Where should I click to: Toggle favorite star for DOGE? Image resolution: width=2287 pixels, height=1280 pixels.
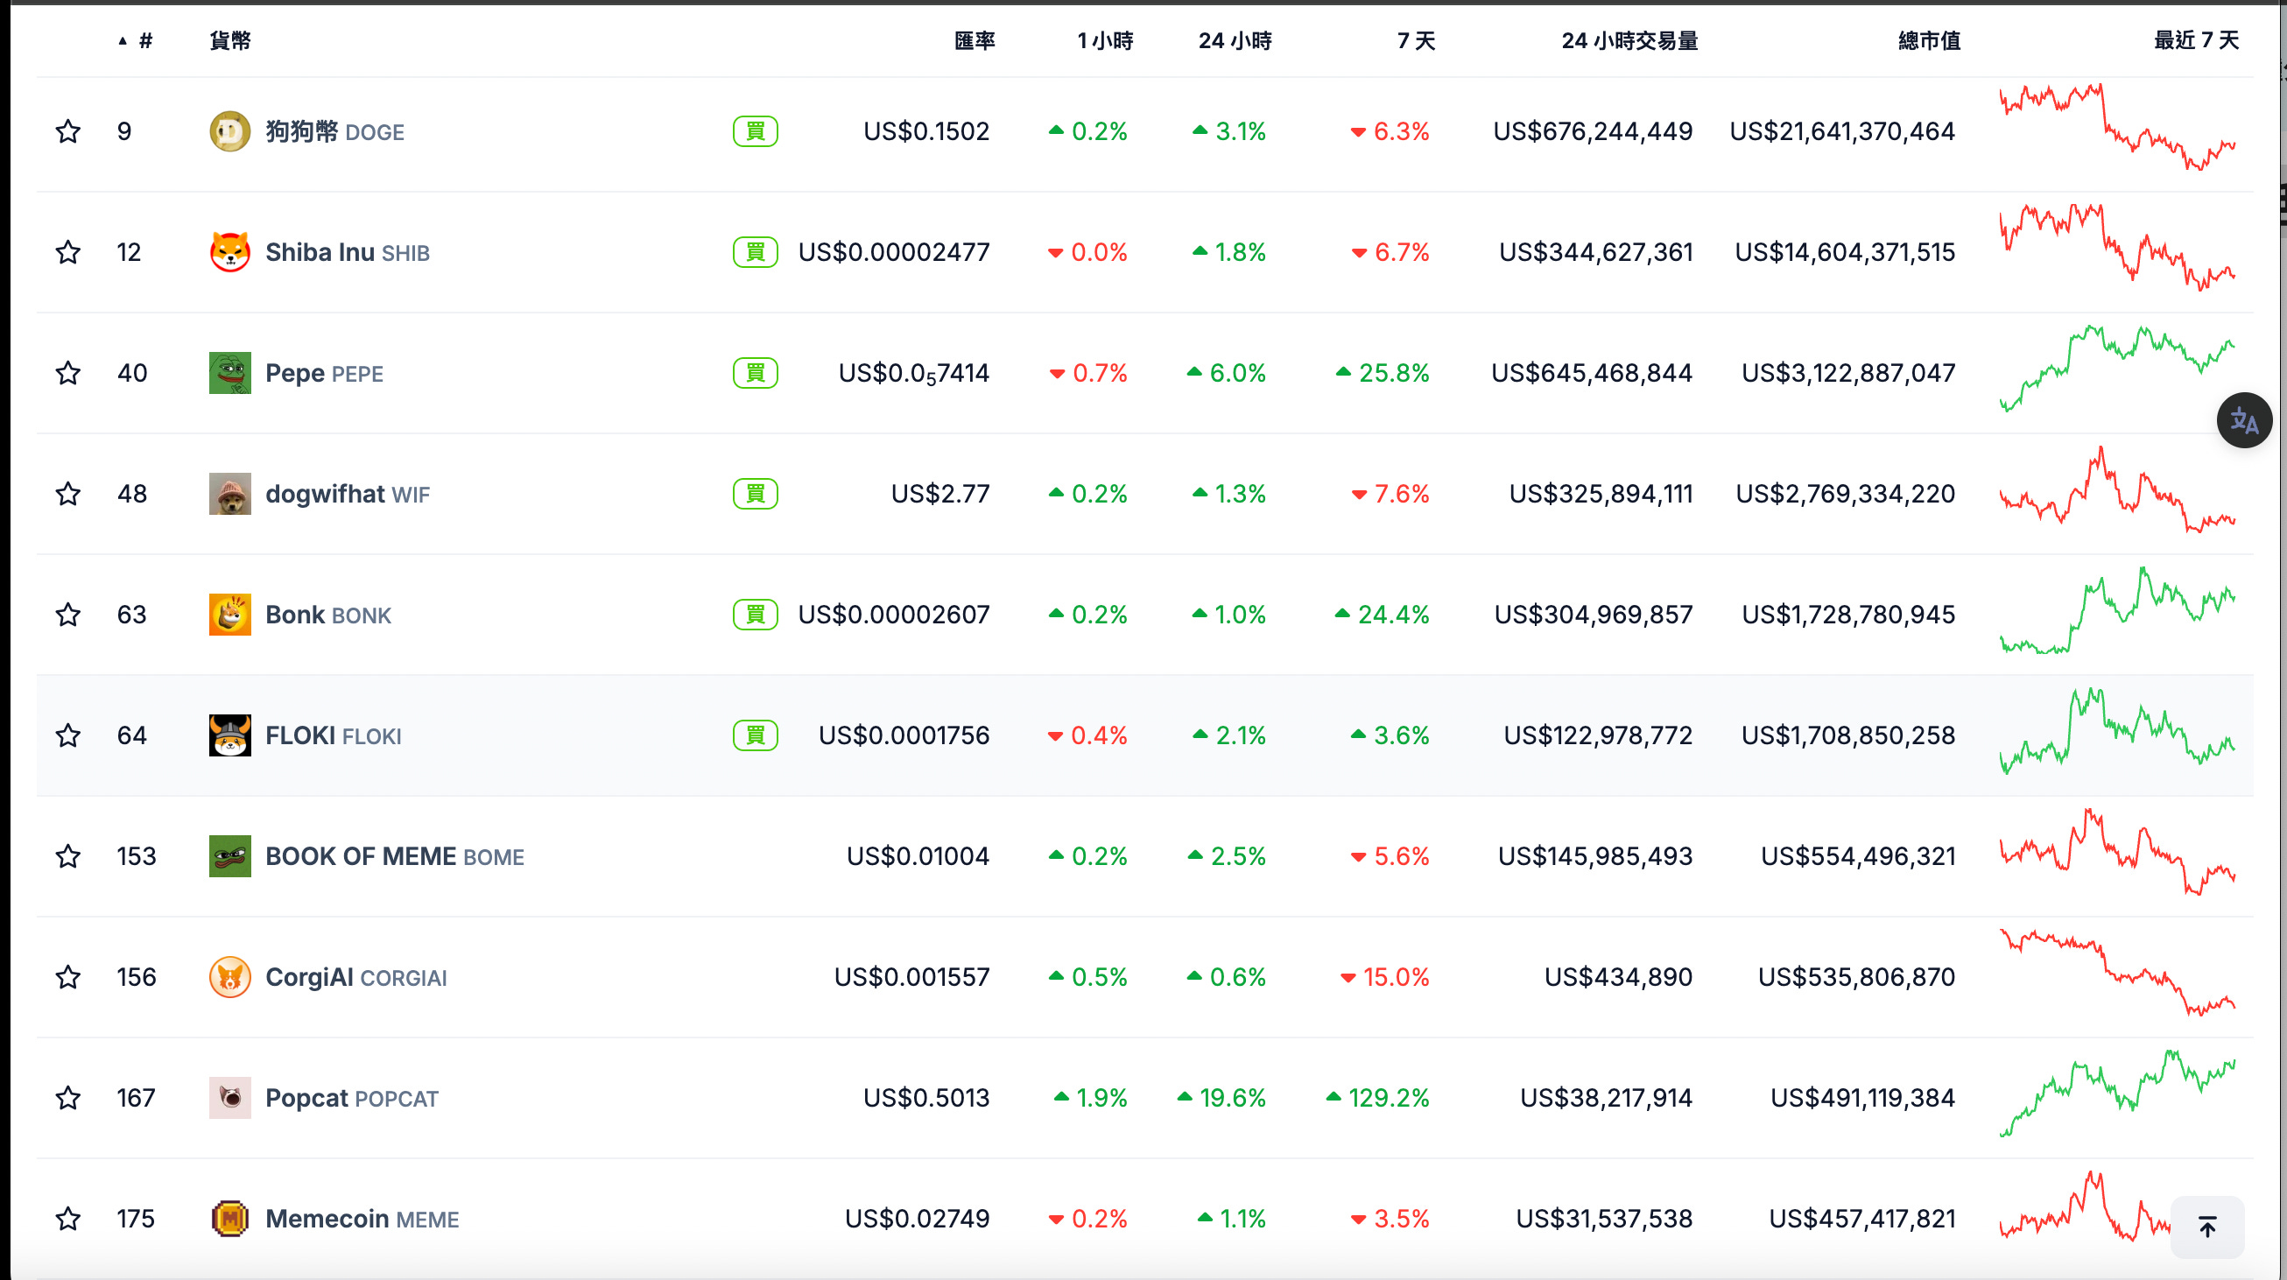tap(68, 131)
